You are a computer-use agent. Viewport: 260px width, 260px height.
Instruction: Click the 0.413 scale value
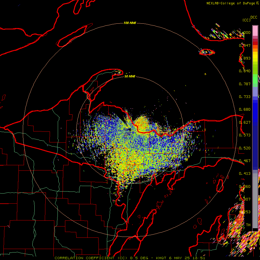[x=245, y=174]
